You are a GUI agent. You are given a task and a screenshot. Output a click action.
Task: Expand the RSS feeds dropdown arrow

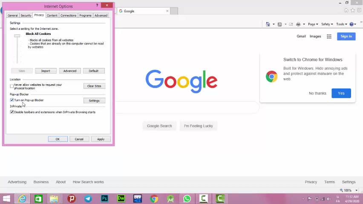coord(285,24)
